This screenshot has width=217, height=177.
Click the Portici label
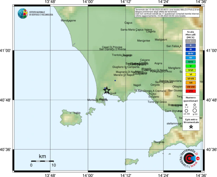point(153,94)
